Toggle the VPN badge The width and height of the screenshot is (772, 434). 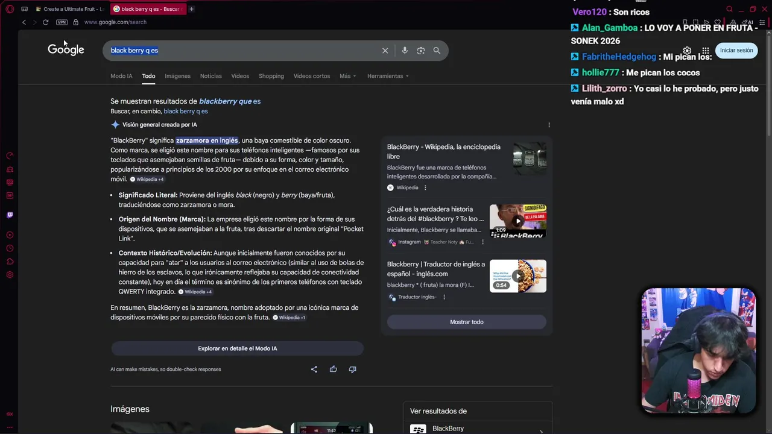(x=62, y=22)
